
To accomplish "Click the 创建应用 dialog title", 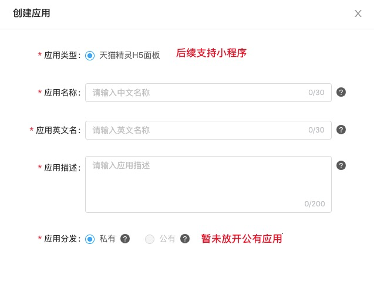I will point(32,13).
